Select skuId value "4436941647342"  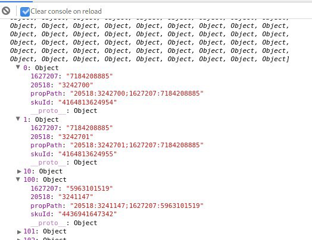88,214
